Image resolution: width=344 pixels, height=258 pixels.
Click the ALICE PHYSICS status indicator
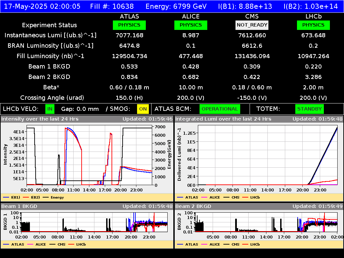click(191, 25)
